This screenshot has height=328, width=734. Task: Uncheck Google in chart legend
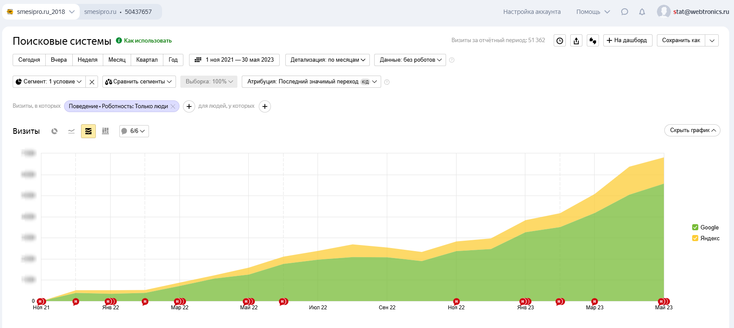pos(695,227)
